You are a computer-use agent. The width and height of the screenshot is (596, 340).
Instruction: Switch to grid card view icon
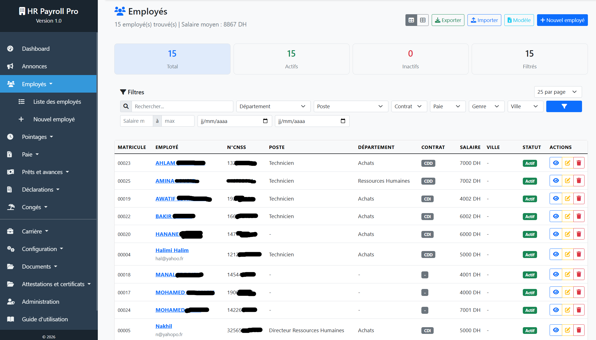click(x=423, y=20)
